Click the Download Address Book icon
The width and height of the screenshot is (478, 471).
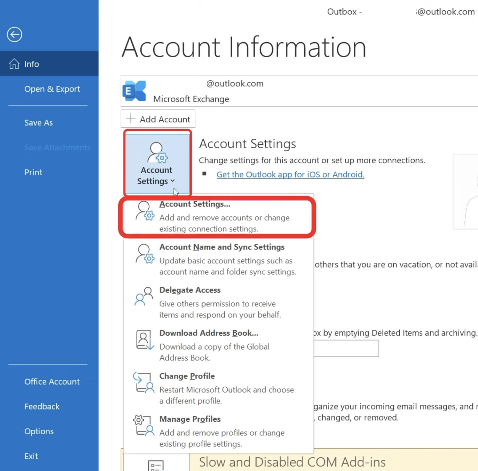pyautogui.click(x=145, y=339)
